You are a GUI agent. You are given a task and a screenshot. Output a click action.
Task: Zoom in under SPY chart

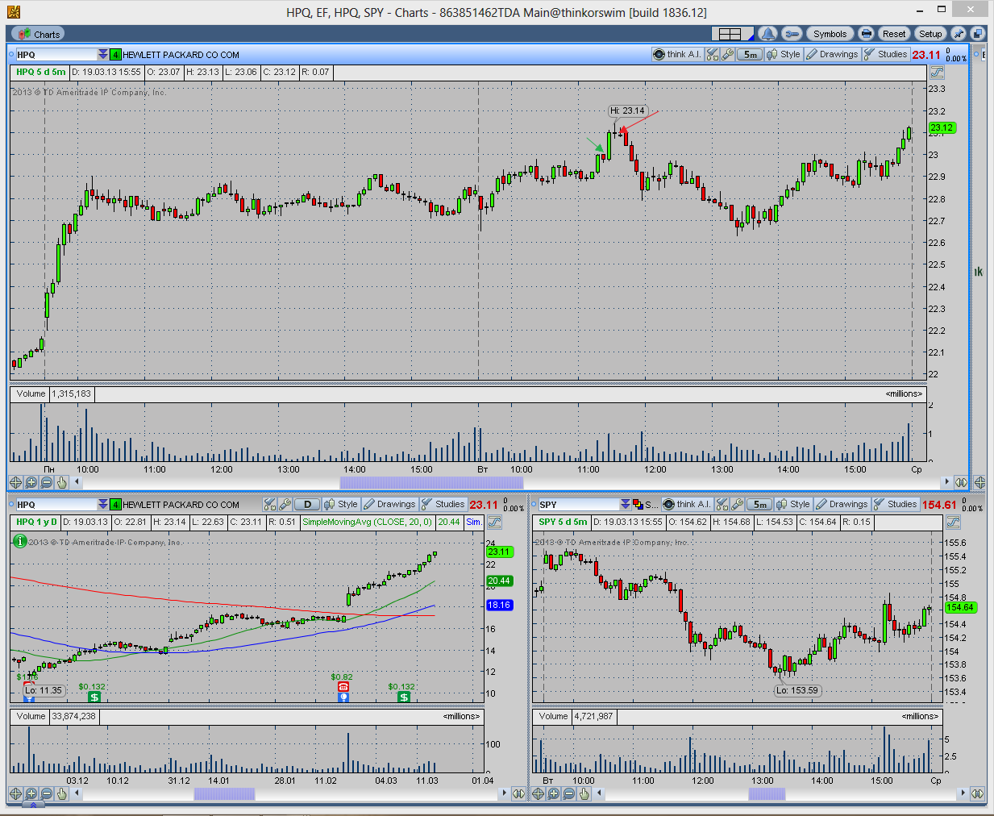point(554,793)
